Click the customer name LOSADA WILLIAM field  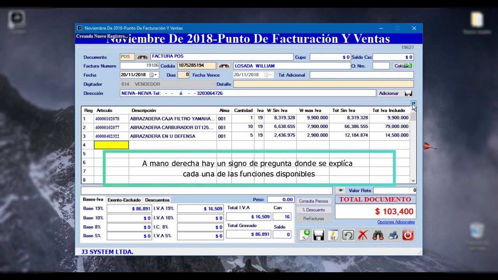292,66
